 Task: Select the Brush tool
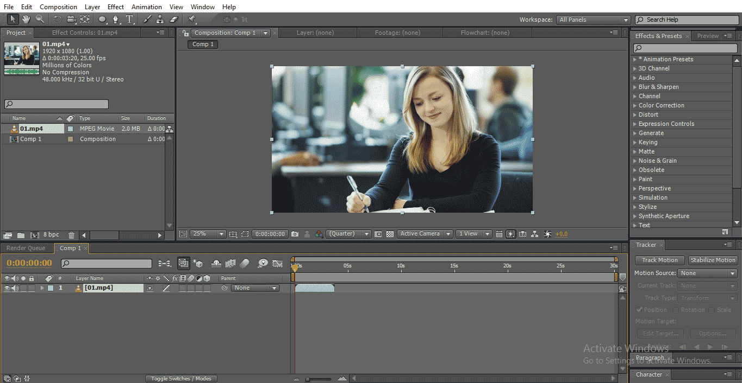pos(146,19)
